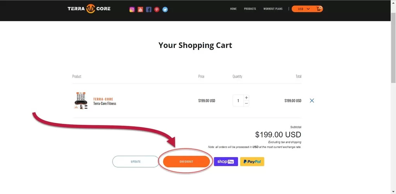The width and height of the screenshot is (396, 194).
Task: Open the YouTube social icon
Action: pos(140,9)
